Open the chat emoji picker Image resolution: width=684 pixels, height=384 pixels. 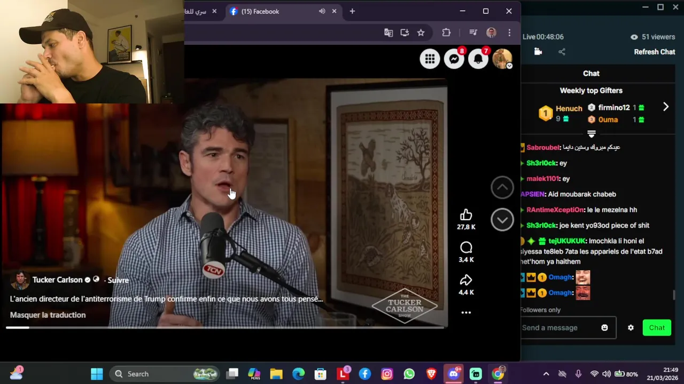tap(604, 327)
